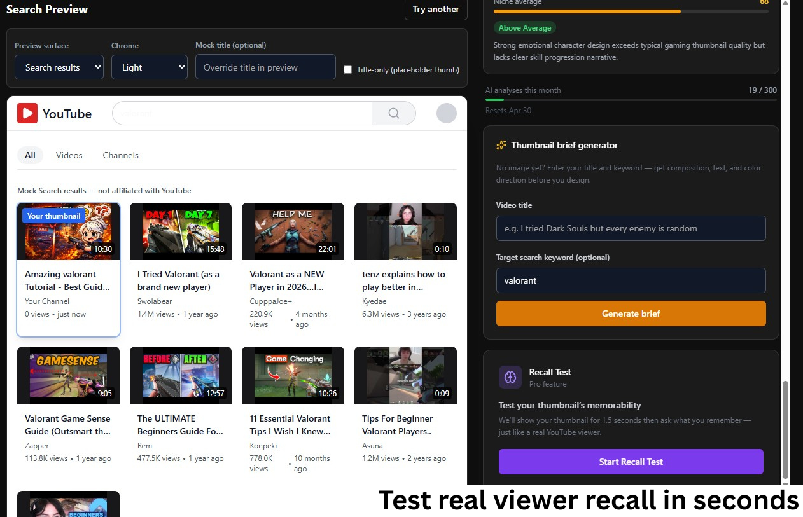Click the Try another button
The width and height of the screenshot is (803, 517).
click(436, 10)
